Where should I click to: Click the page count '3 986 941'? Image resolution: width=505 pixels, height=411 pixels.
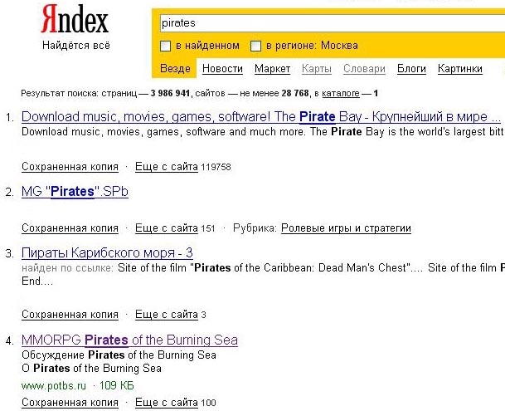[x=170, y=93]
